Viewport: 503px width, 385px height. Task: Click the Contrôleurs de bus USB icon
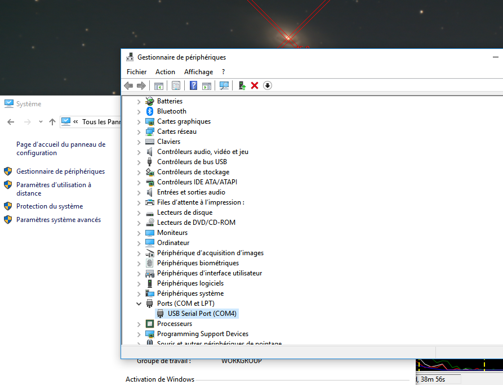click(x=149, y=162)
